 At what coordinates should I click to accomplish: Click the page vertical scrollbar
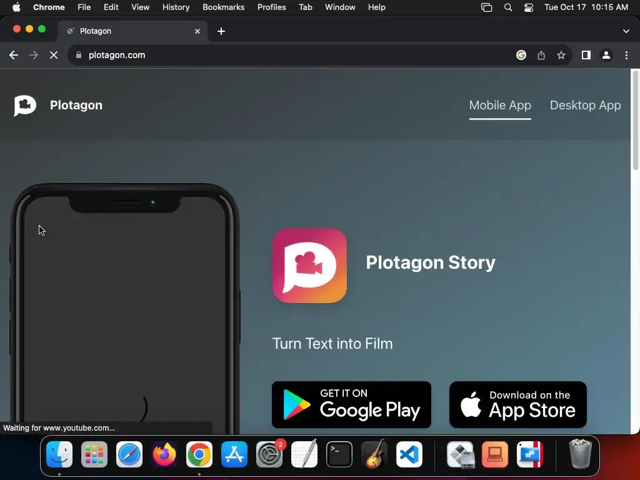point(635,121)
